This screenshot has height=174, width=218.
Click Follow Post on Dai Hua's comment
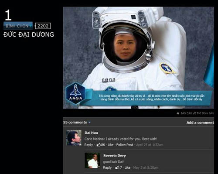[125, 145]
